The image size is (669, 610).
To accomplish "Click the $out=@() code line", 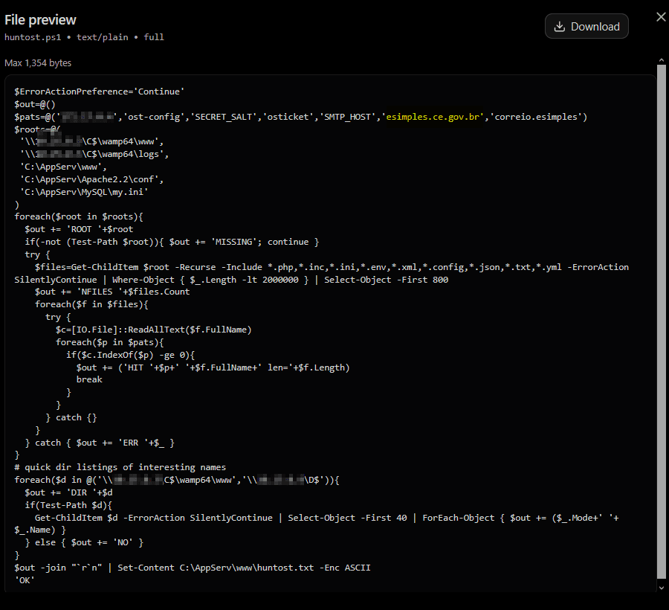I will 35,104.
